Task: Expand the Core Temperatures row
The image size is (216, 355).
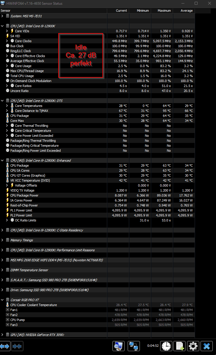Action: (7, 106)
